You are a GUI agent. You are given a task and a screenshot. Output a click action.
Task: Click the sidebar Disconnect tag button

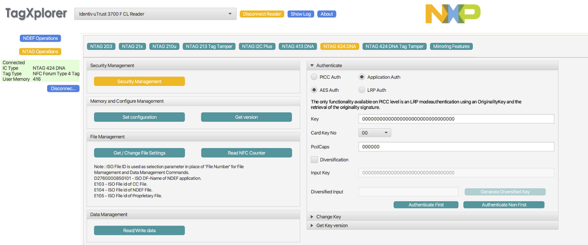63,89
